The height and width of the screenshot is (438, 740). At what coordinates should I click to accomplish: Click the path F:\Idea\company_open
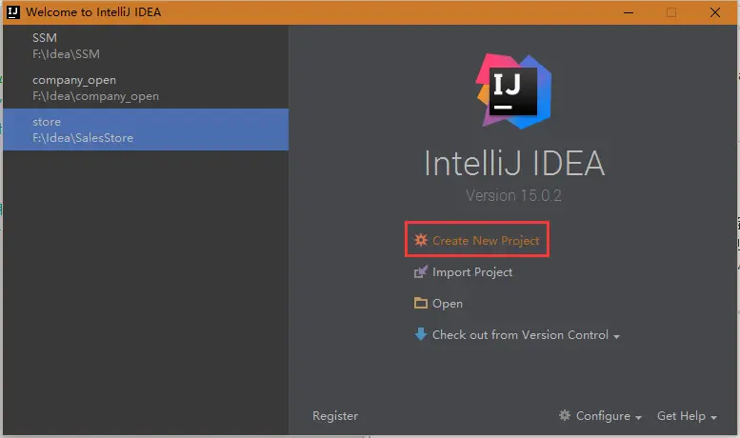[x=96, y=96]
